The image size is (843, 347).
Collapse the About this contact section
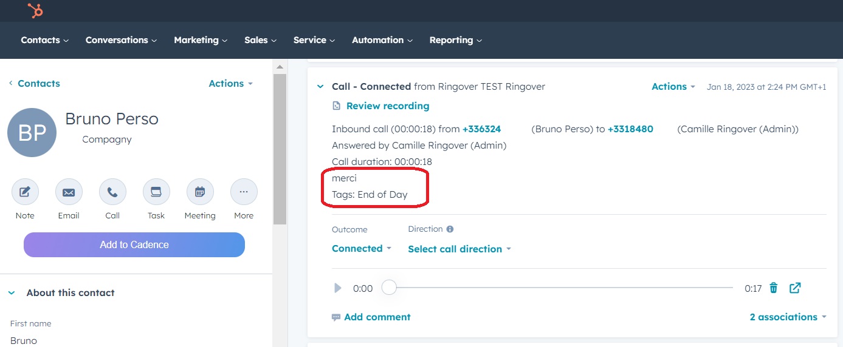(12, 292)
